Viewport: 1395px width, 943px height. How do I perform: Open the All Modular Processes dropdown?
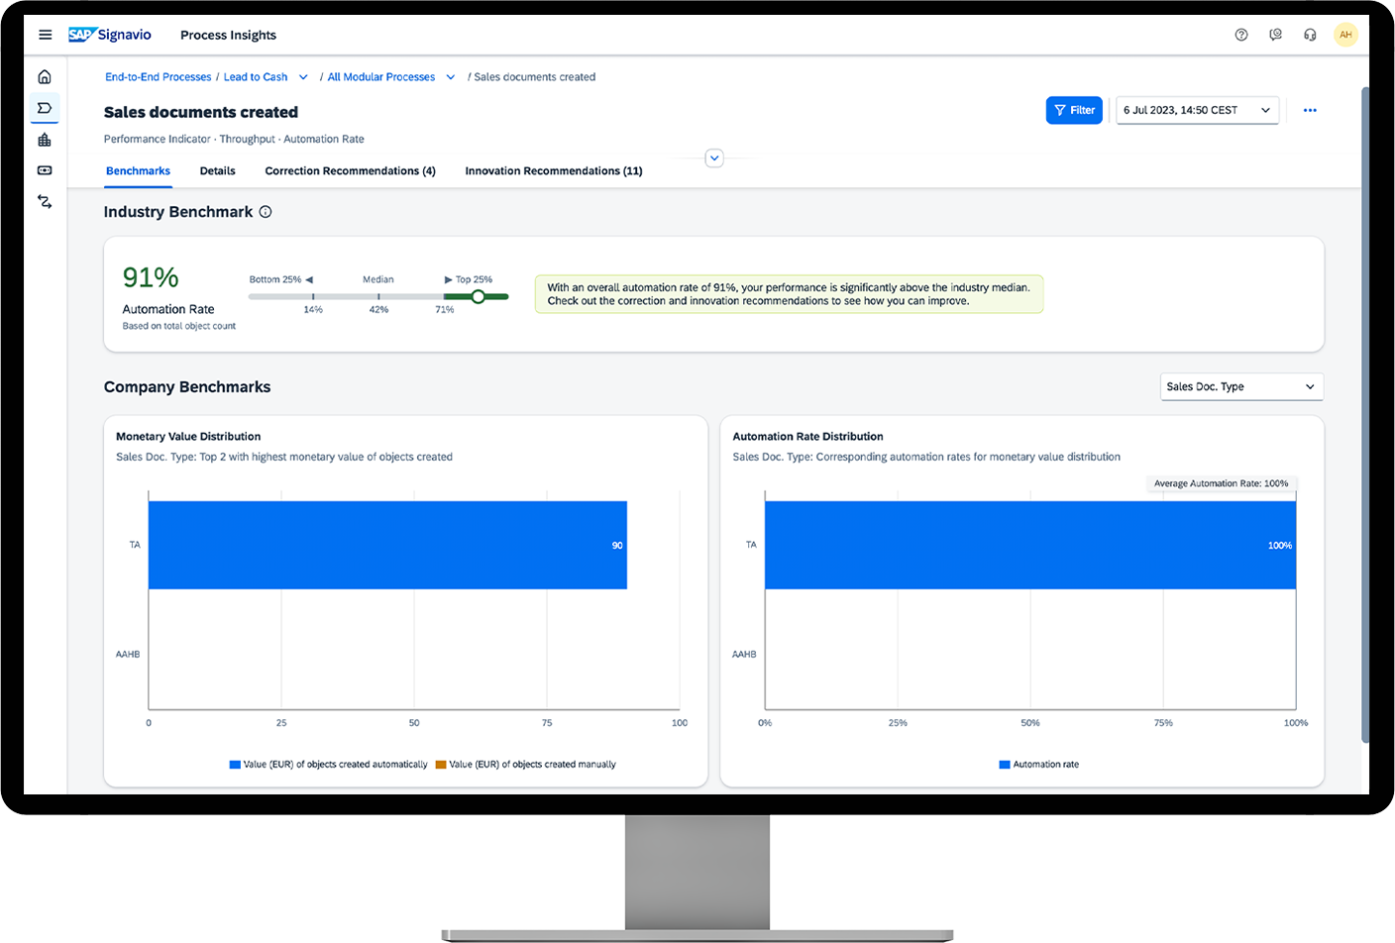[451, 76]
